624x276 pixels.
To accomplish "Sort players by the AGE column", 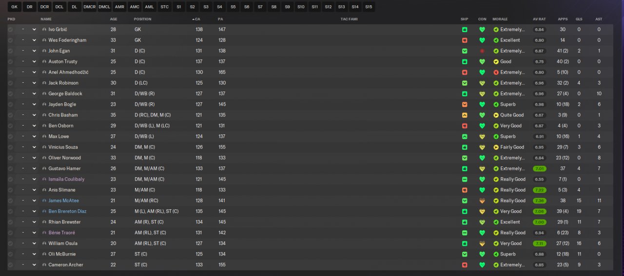I will (x=114, y=19).
